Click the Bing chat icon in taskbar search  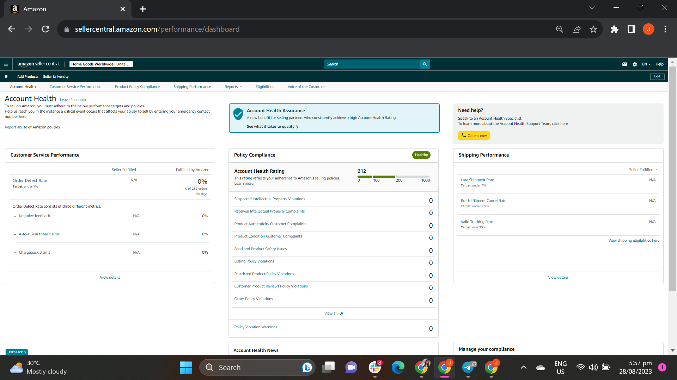point(307,368)
